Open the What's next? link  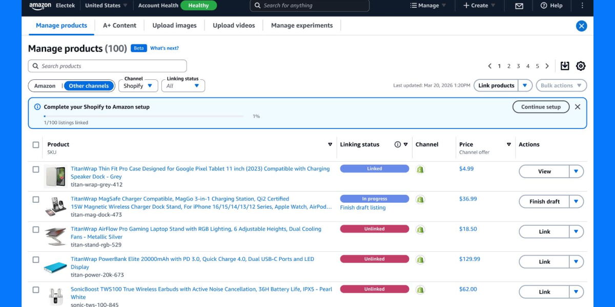coord(165,48)
